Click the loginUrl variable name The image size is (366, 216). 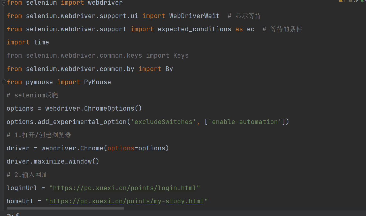pyautogui.click(x=22, y=188)
